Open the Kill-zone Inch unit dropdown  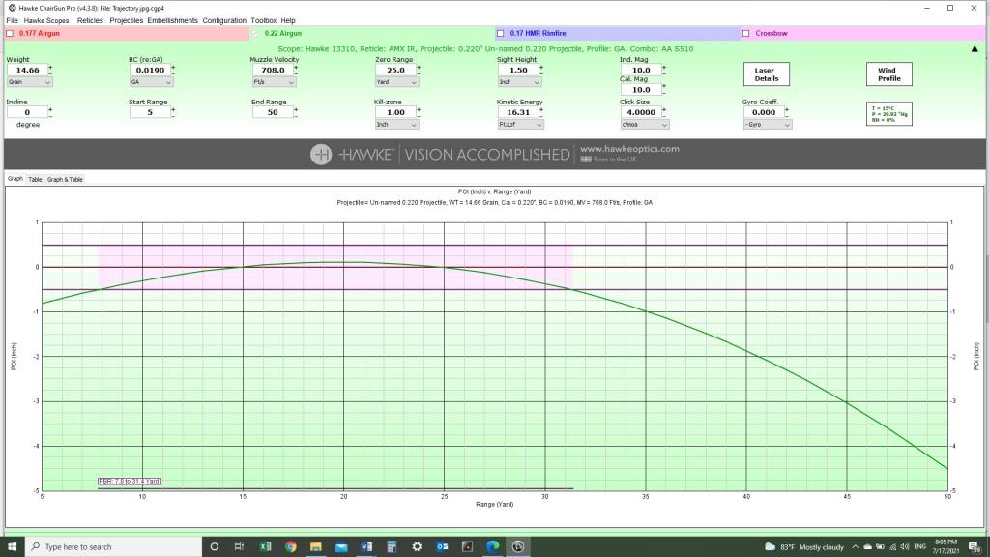tap(396, 125)
